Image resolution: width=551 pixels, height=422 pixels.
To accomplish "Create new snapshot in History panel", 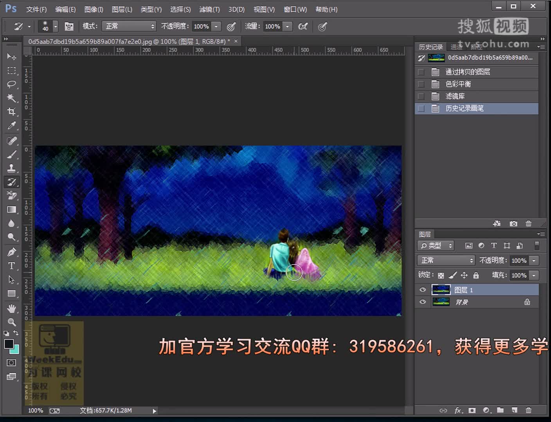I will click(x=513, y=224).
